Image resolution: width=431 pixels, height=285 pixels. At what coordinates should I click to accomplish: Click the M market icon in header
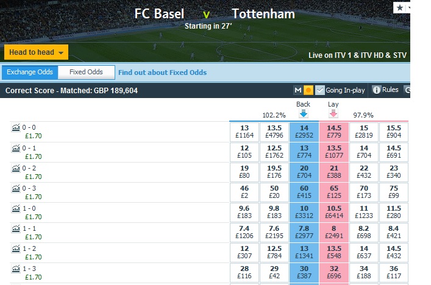[x=297, y=90]
